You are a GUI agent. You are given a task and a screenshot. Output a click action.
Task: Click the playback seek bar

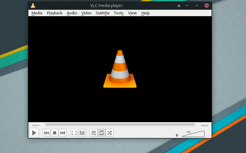120,125
